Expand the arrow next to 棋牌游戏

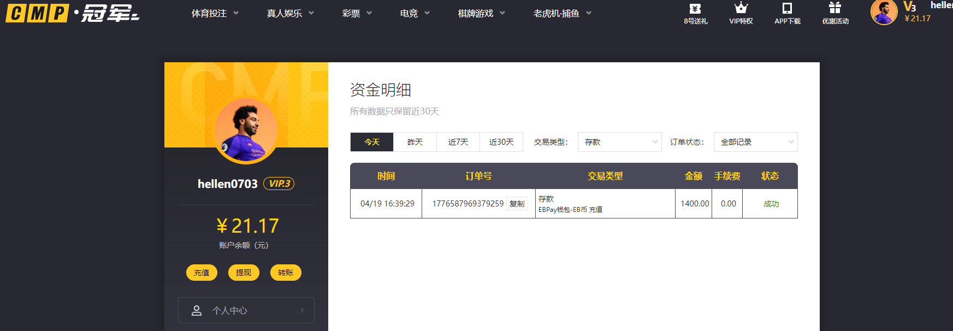click(502, 13)
